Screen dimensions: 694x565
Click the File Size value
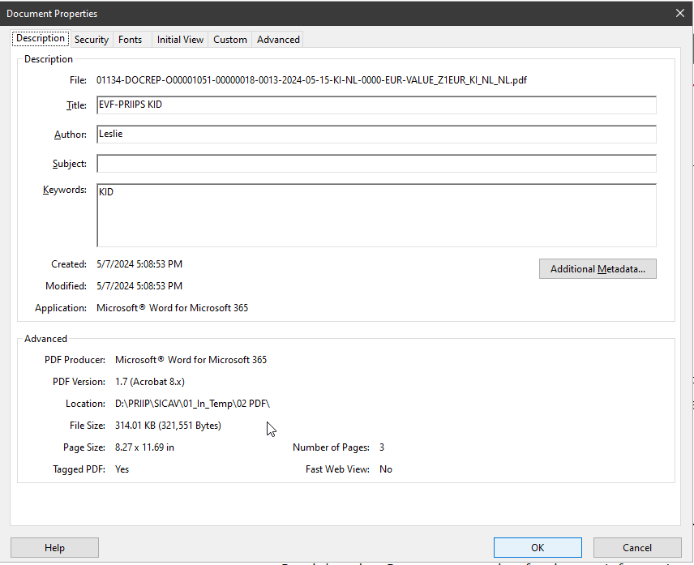[x=168, y=426]
